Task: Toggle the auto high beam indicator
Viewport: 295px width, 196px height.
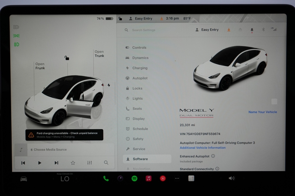Action: coord(16,27)
